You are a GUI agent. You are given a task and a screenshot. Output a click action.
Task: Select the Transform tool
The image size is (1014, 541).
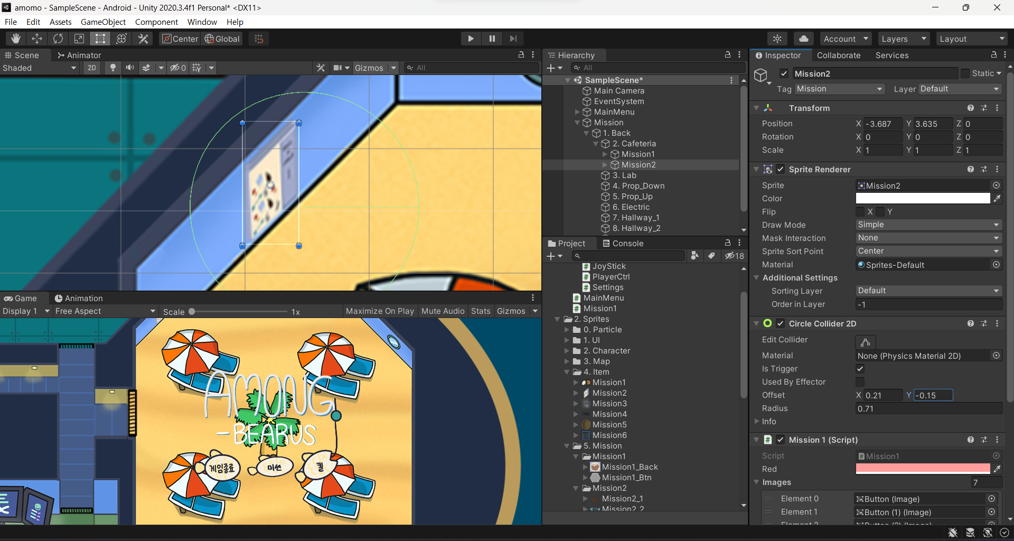click(x=121, y=39)
